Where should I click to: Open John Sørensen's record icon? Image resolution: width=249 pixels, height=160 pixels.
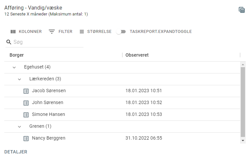coord(26,103)
